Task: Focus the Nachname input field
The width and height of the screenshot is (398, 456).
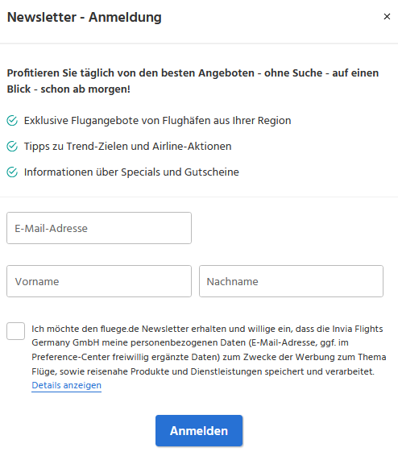Action: click(291, 281)
